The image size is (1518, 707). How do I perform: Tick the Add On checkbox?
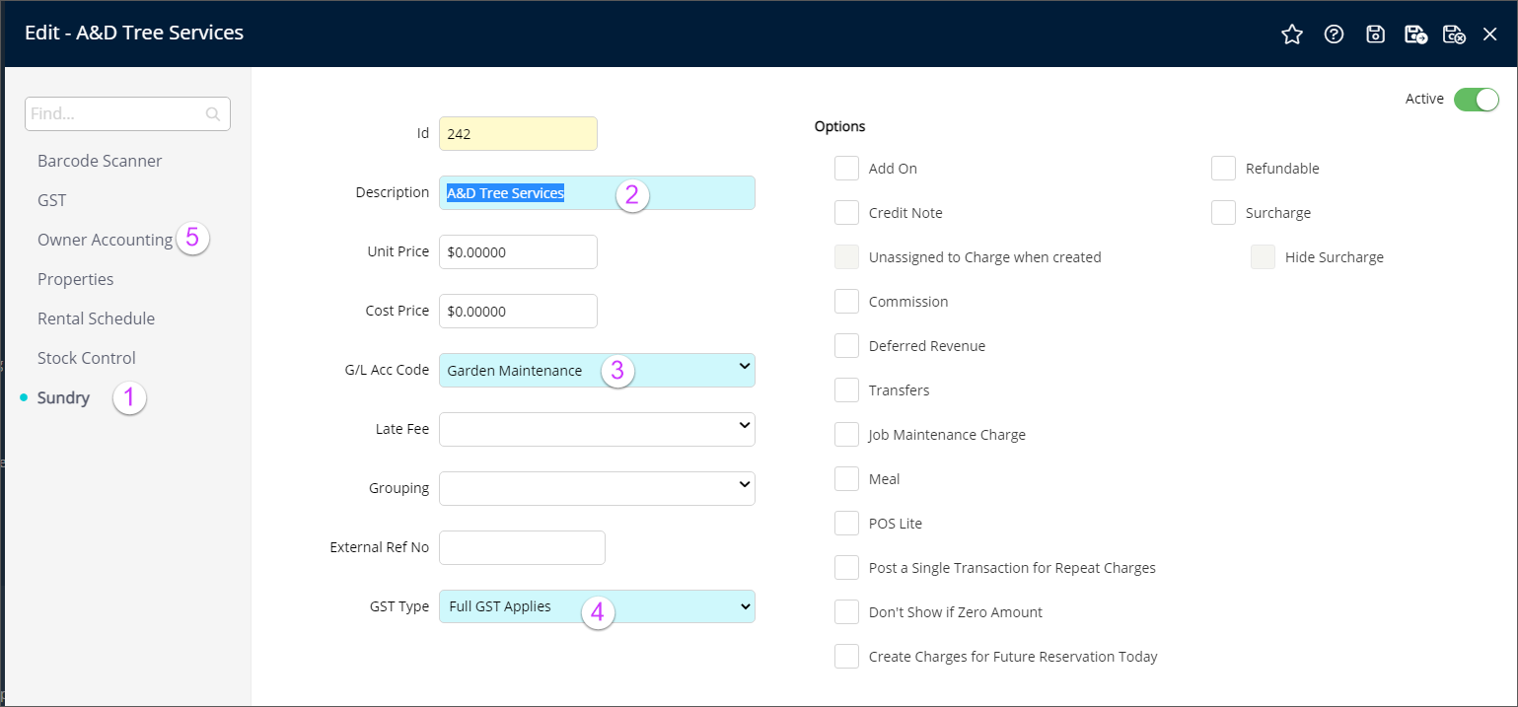coord(846,169)
